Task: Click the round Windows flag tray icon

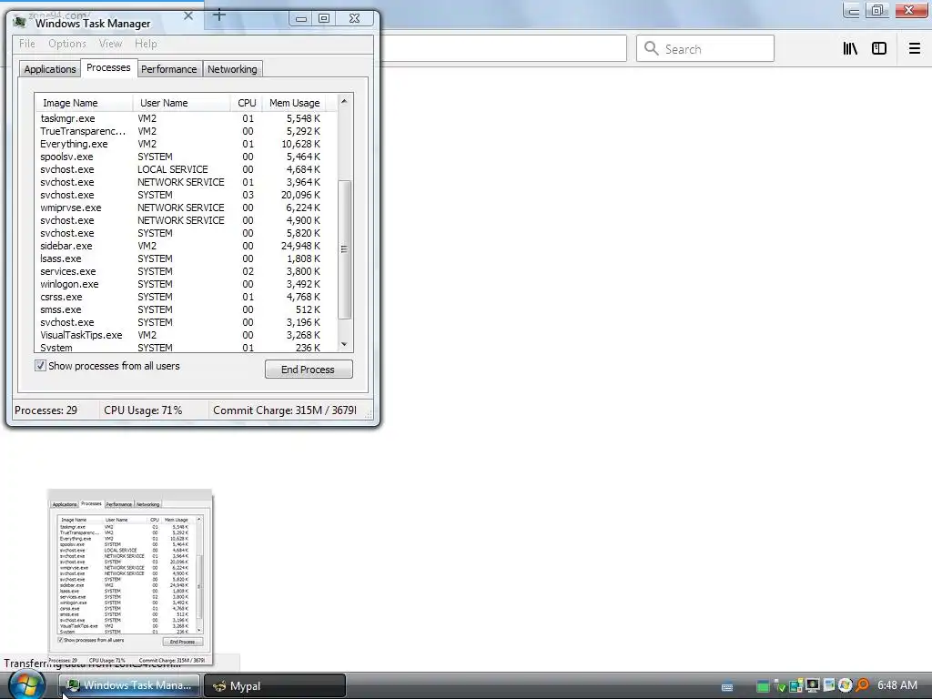Action: tap(845, 685)
